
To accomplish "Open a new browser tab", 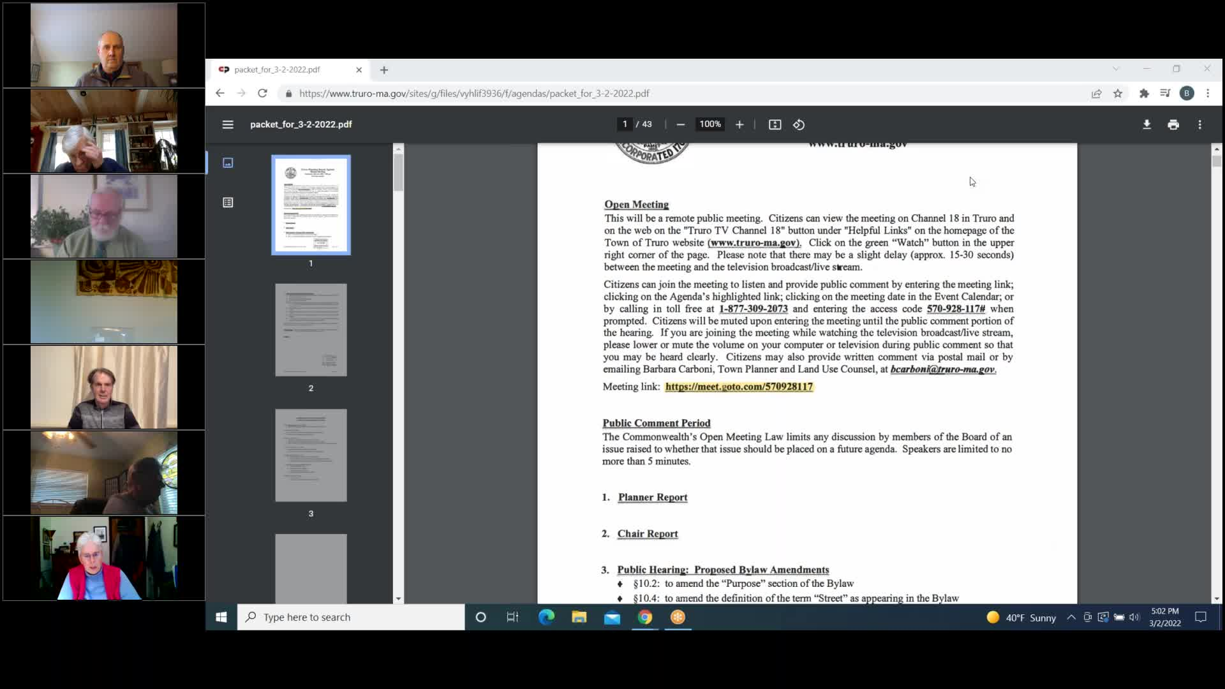I will pyautogui.click(x=384, y=70).
